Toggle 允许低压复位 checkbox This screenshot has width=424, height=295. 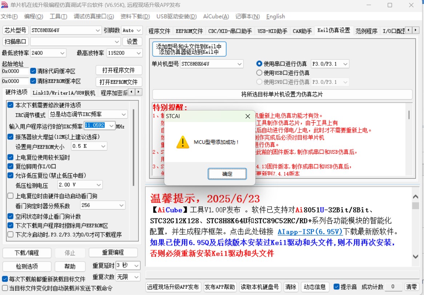(x=10, y=175)
